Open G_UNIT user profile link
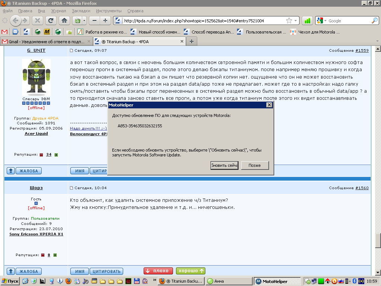This screenshot has width=381, height=286. (x=36, y=50)
